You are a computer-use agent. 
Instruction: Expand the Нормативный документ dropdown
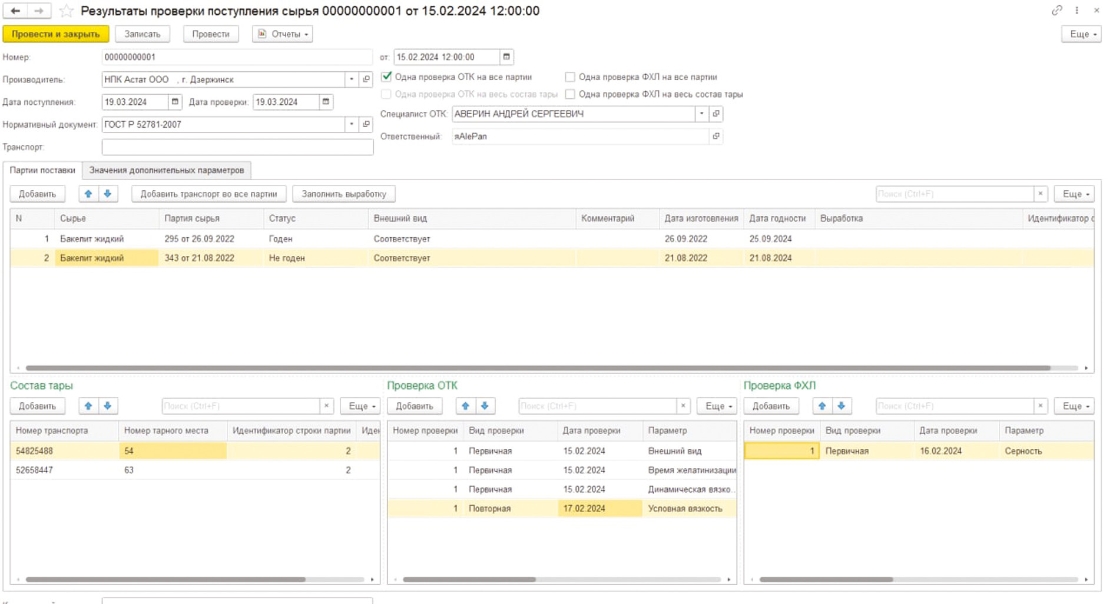(352, 124)
